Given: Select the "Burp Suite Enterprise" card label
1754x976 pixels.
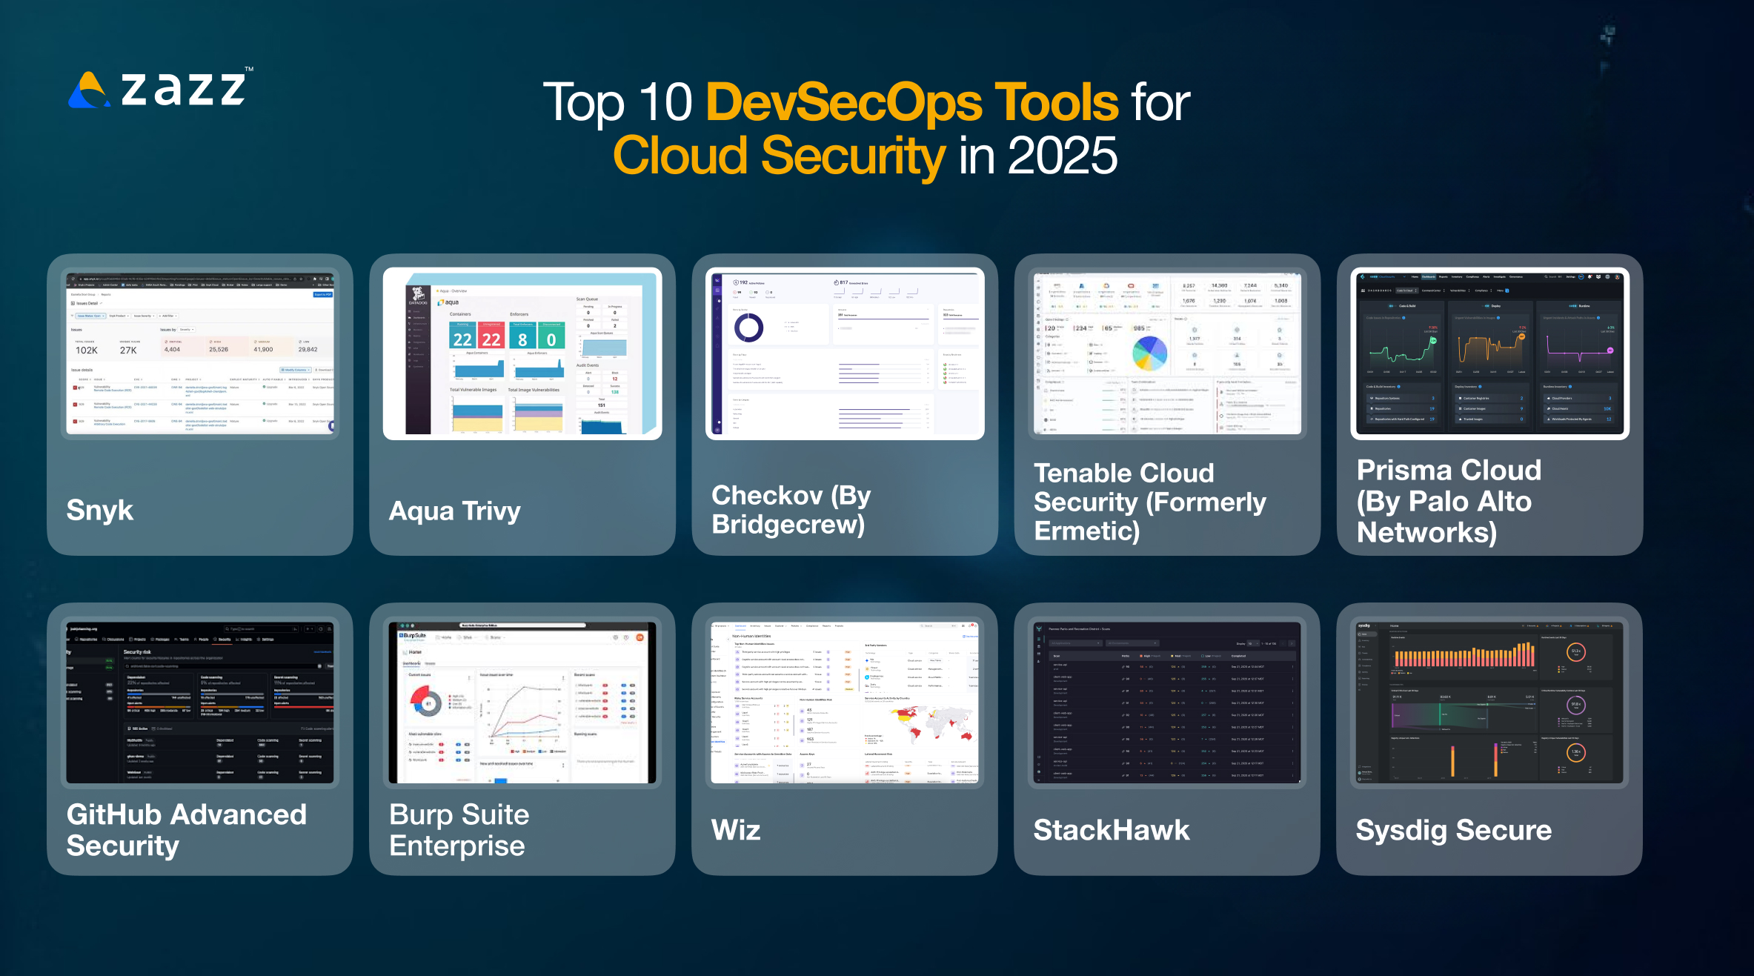Looking at the screenshot, I should [459, 830].
